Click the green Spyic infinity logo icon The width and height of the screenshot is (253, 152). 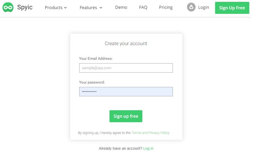8,7
